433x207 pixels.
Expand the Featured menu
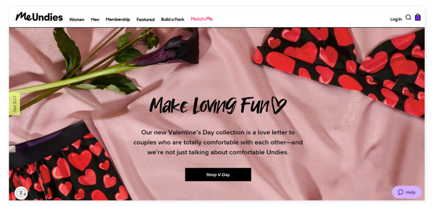(x=145, y=19)
